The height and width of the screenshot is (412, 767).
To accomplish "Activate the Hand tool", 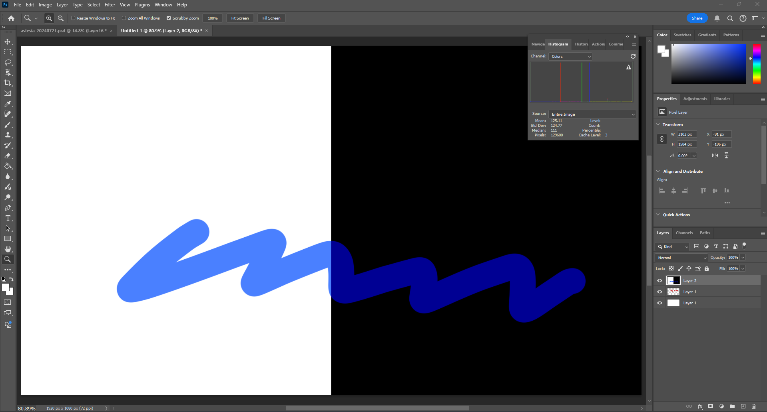I will click(x=8, y=249).
